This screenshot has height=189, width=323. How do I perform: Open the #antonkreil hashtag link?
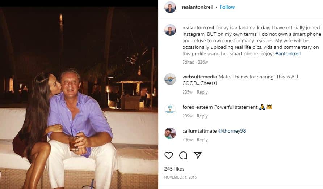tap(288, 53)
